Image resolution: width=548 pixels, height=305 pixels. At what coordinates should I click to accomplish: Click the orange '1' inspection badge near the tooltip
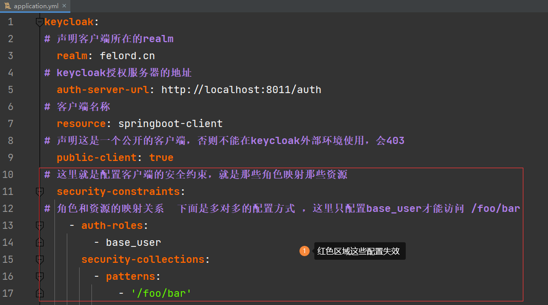[x=305, y=251]
